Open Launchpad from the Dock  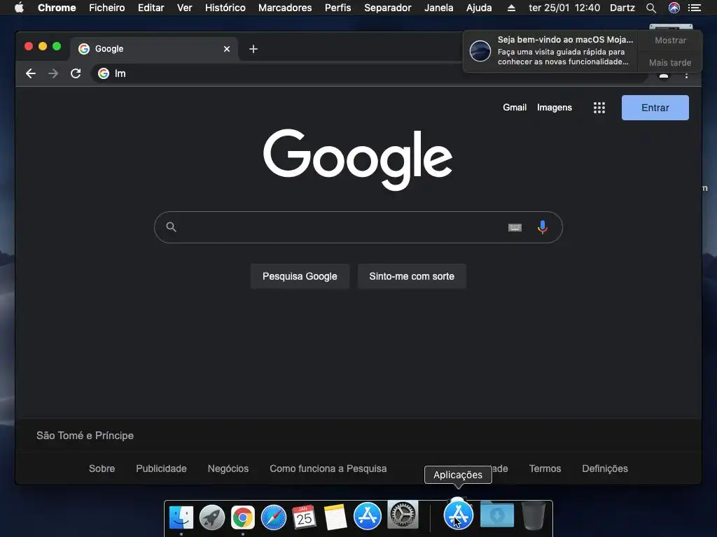pyautogui.click(x=212, y=517)
